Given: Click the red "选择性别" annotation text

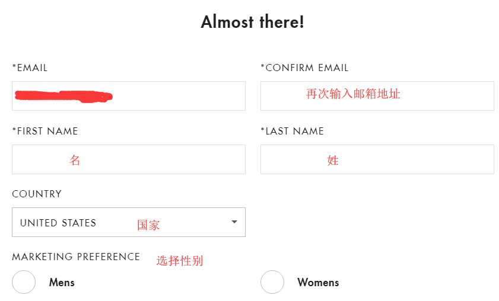Looking at the screenshot, I should coord(180,261).
